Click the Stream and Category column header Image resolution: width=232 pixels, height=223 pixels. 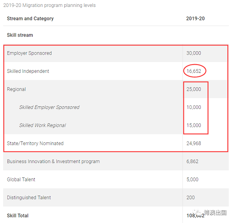pos(30,19)
